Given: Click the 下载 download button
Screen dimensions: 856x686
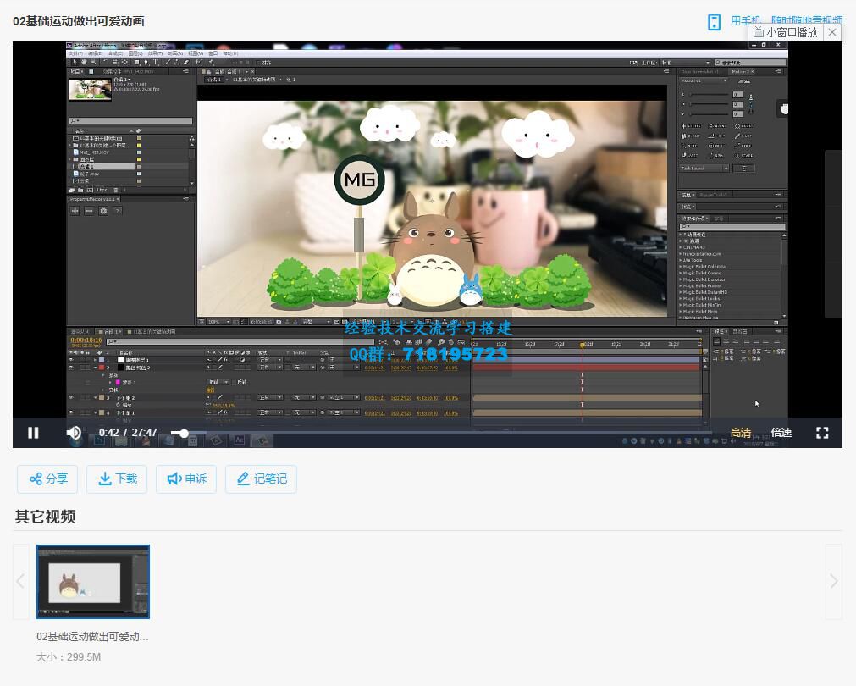Looking at the screenshot, I should (x=117, y=479).
